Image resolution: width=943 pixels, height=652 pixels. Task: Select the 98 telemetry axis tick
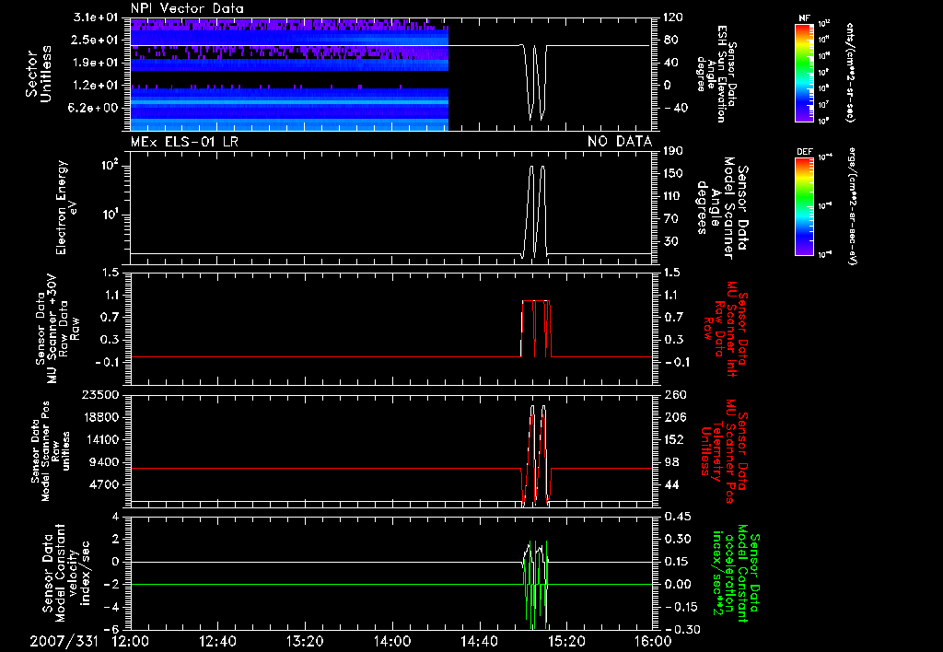[670, 462]
